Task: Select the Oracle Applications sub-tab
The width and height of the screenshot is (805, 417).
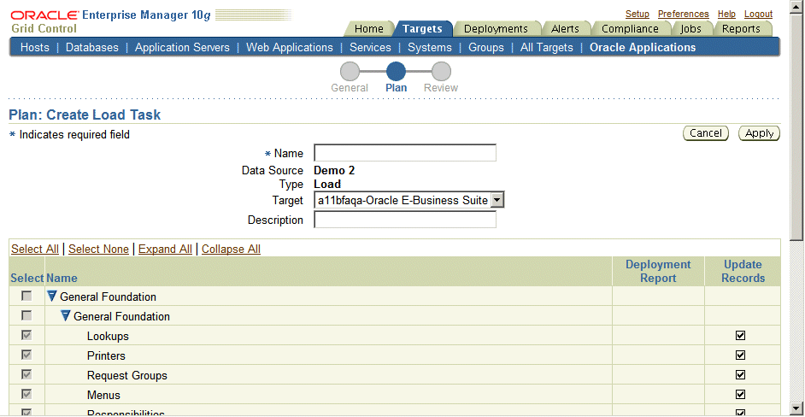Action: (x=643, y=48)
